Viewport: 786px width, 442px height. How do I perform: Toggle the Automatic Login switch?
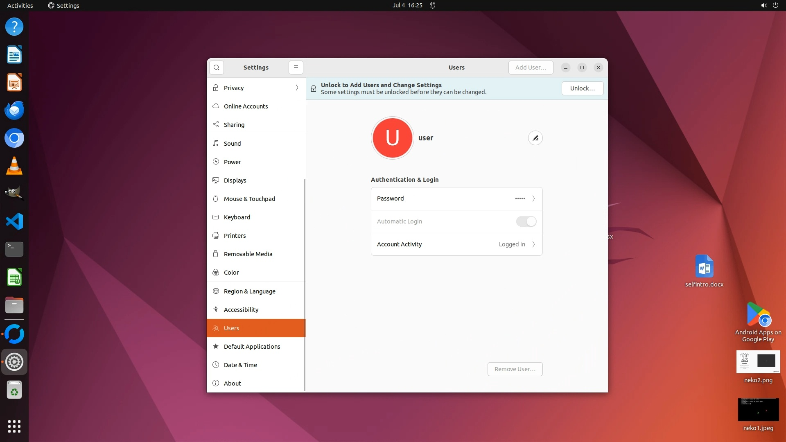(526, 221)
